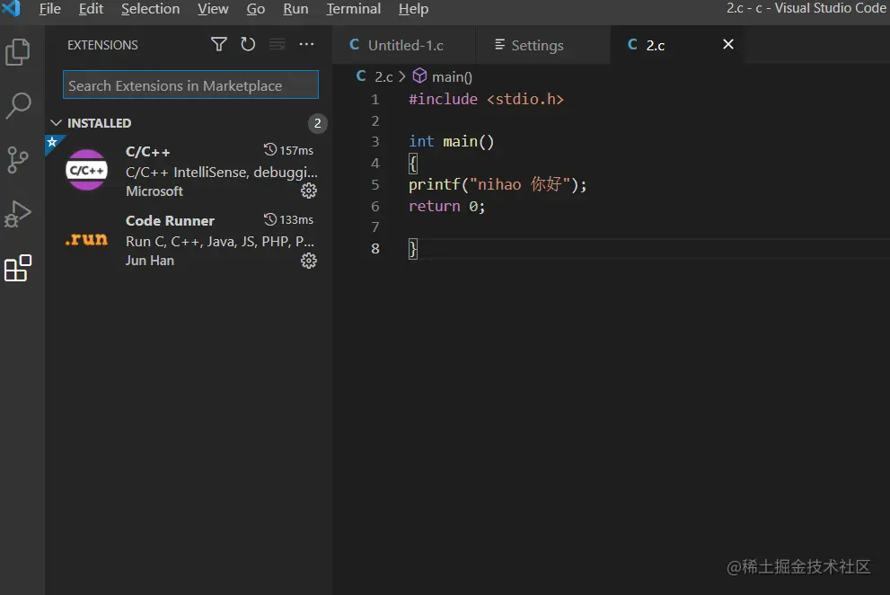Filter extensions with funnel icon

pyautogui.click(x=219, y=44)
